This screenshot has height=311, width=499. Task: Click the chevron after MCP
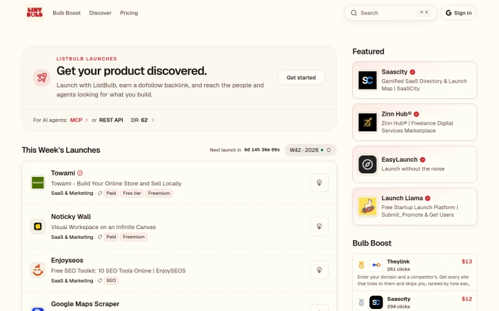pos(86,120)
